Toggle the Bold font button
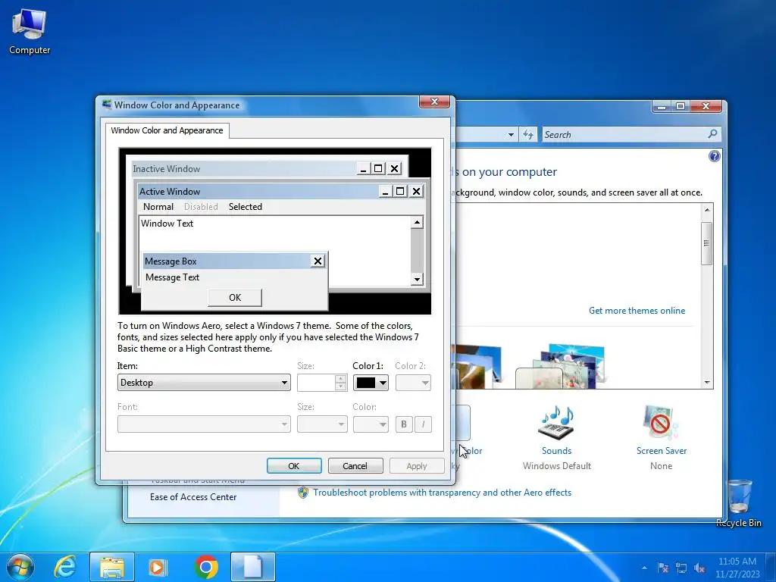 [x=404, y=424]
